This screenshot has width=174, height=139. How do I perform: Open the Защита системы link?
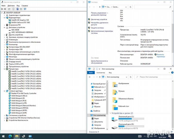pos(97,28)
